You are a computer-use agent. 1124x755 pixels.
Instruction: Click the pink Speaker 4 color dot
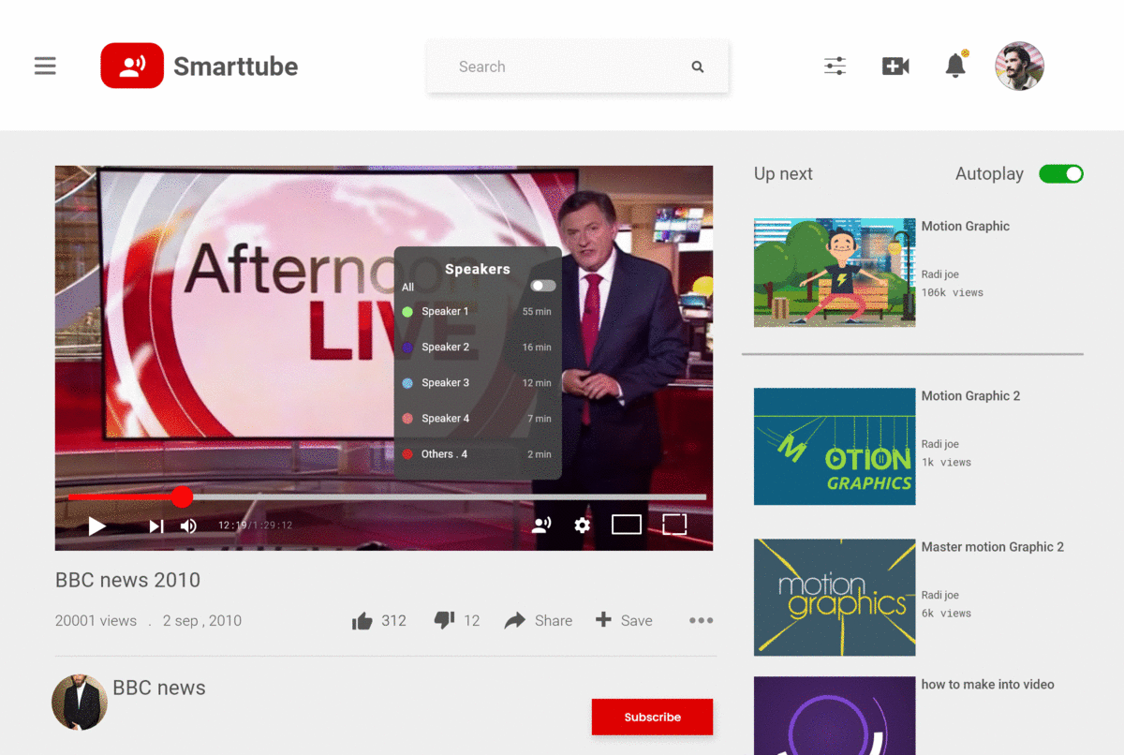(x=407, y=419)
